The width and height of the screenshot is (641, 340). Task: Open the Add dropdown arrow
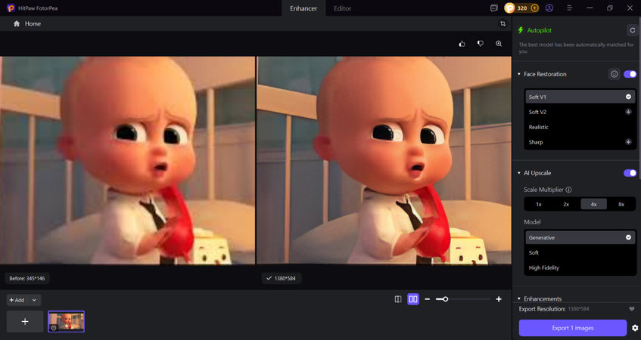(34, 300)
